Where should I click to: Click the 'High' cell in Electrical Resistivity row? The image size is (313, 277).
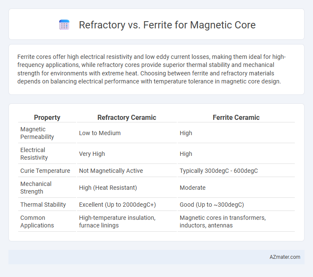coord(186,154)
